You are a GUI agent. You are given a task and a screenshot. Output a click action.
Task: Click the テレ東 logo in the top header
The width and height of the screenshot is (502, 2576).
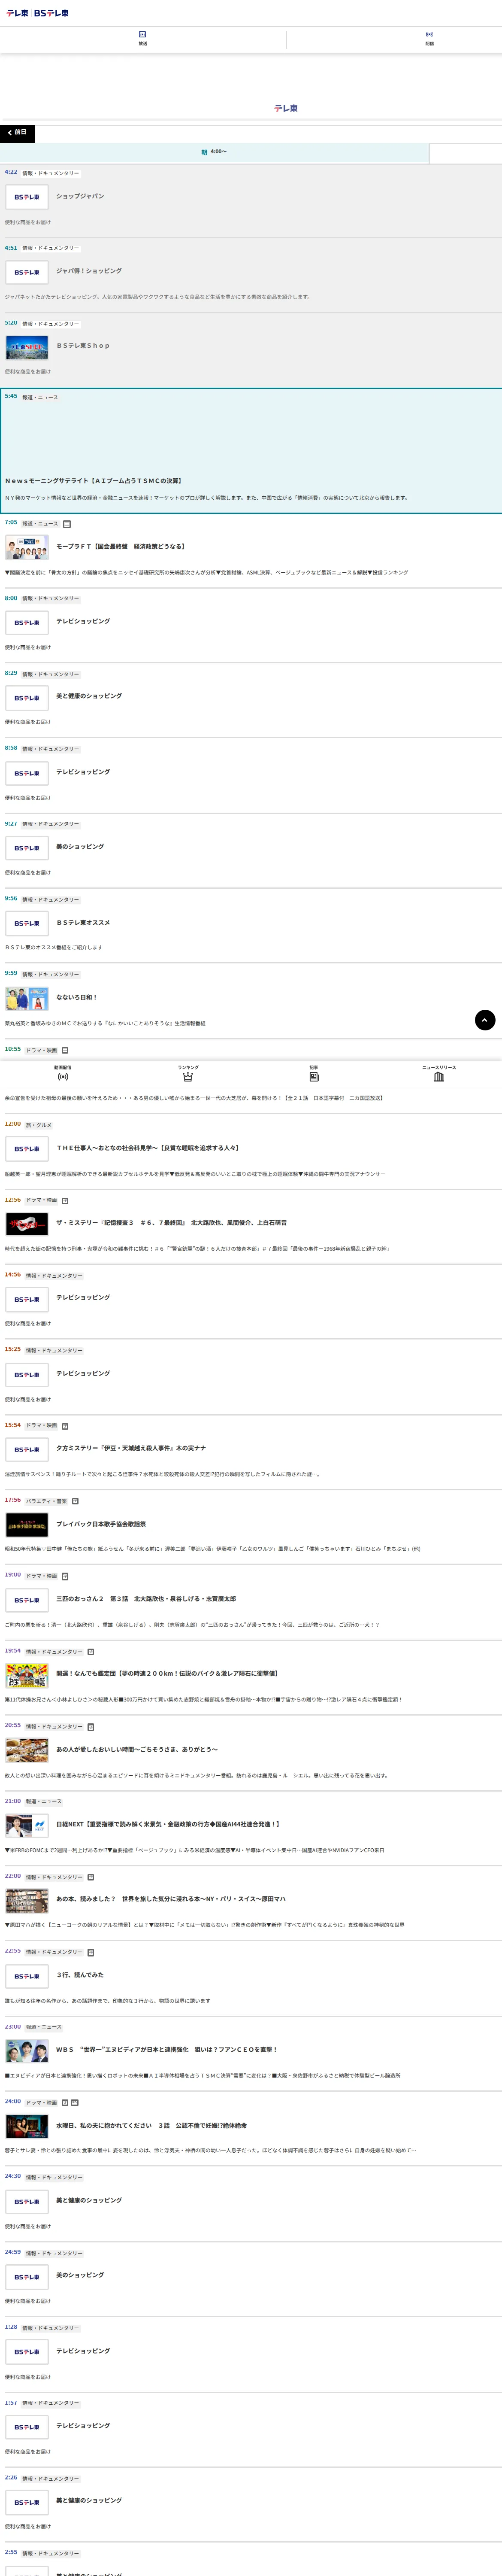point(17,13)
